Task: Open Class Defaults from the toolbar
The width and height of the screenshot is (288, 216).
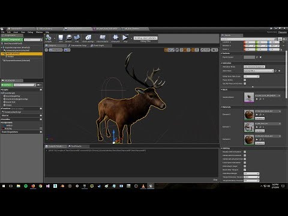Action: 103,38
